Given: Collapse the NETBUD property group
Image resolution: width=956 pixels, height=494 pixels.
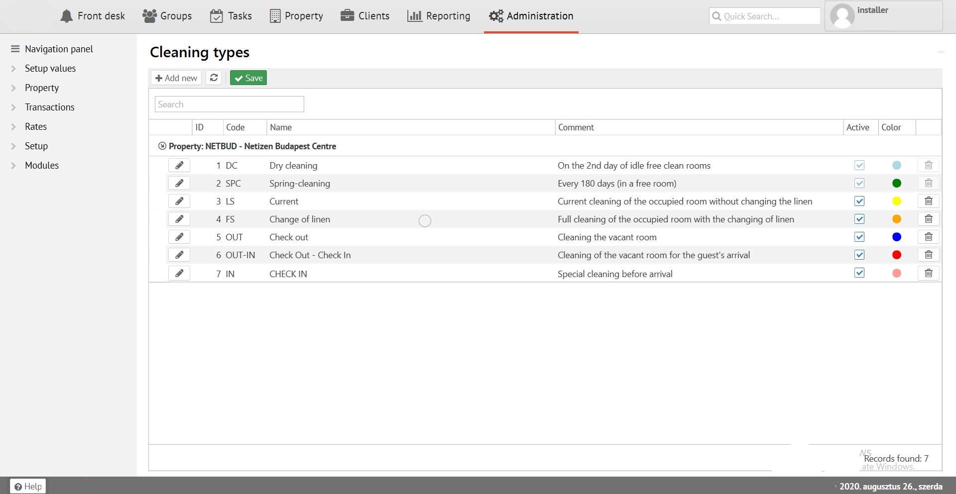Looking at the screenshot, I should click(x=162, y=146).
